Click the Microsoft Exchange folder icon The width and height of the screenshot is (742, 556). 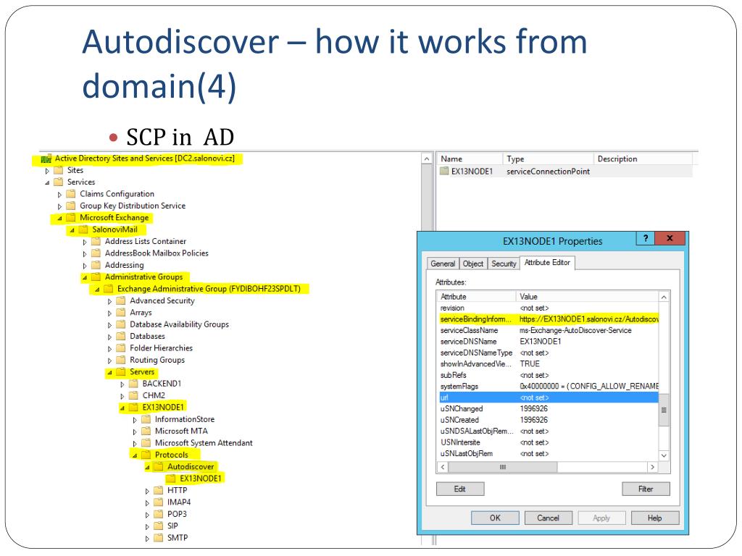(x=71, y=217)
